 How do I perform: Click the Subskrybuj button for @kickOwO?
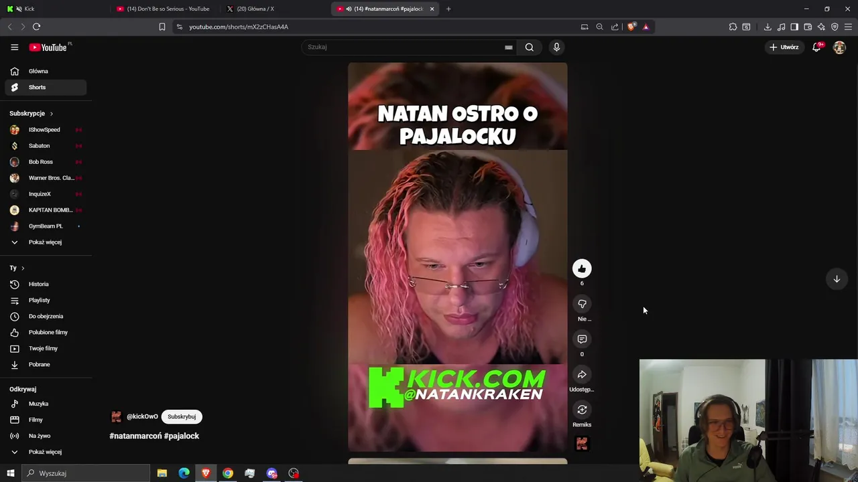click(182, 416)
